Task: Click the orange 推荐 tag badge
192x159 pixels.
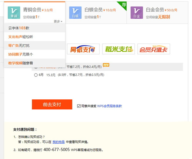Action: (x=106, y=65)
